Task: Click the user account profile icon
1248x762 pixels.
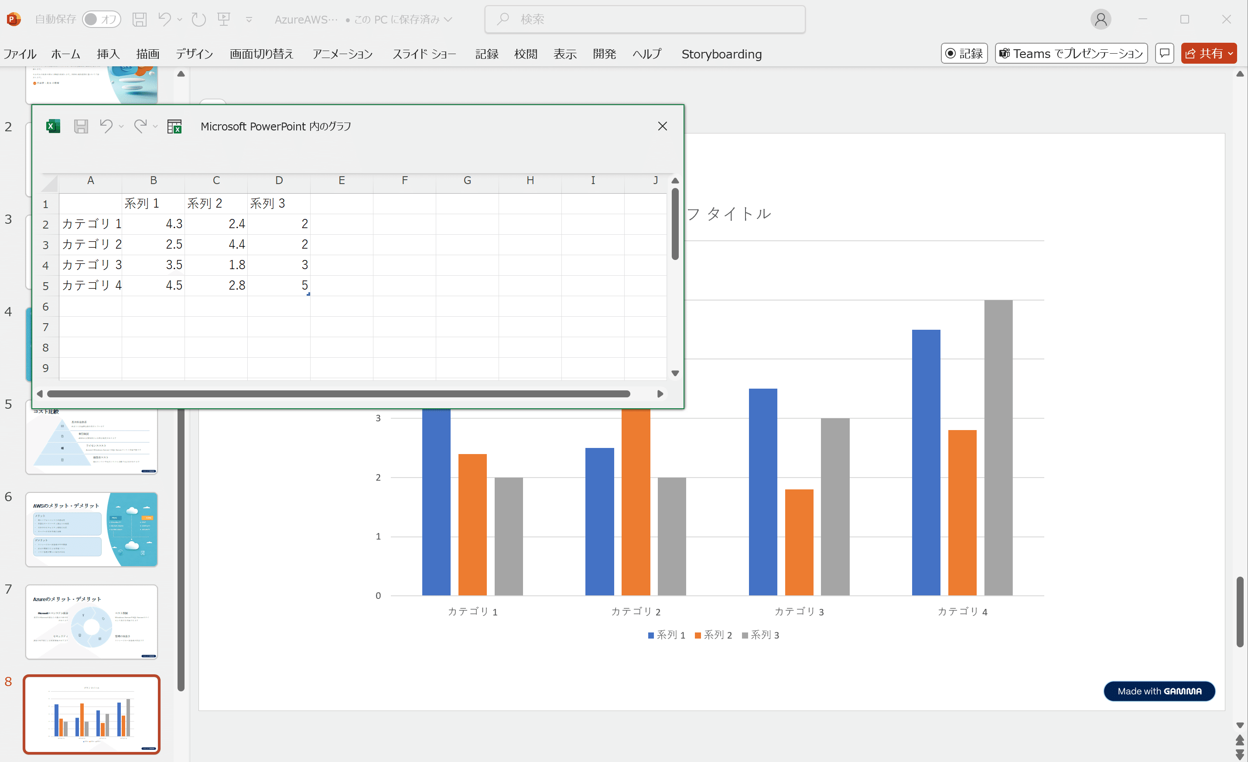Action: coord(1100,19)
